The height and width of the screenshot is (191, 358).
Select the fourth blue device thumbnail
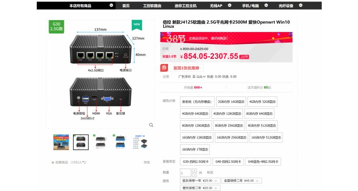tap(120, 142)
